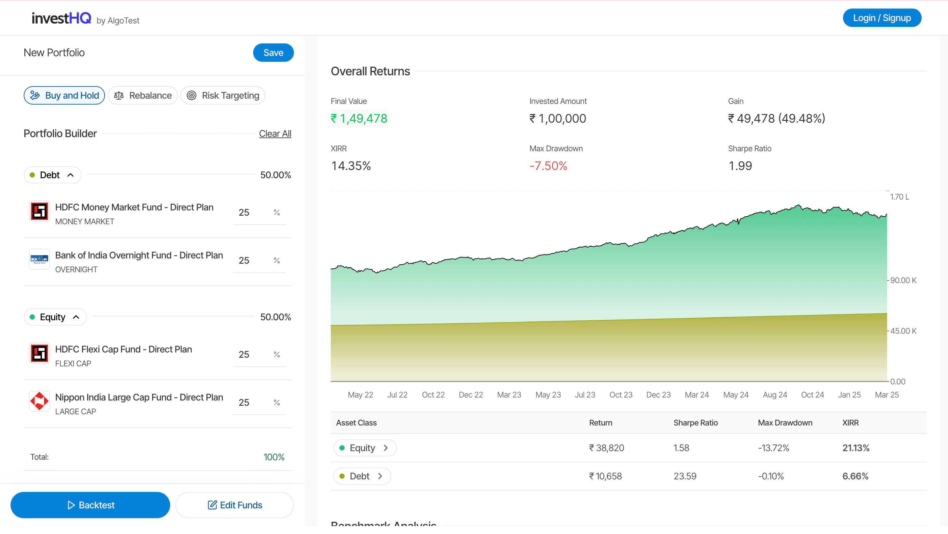948x534 pixels.
Task: Collapse the Equity section in Portfolio Builder
Action: 76,317
